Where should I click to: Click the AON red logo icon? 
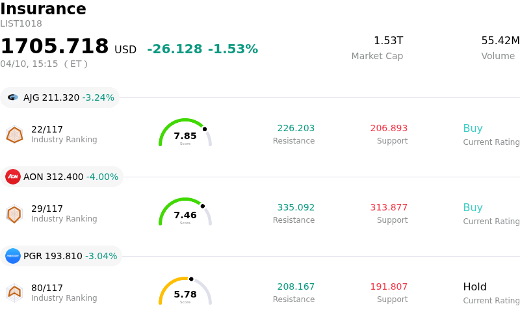pyautogui.click(x=13, y=177)
